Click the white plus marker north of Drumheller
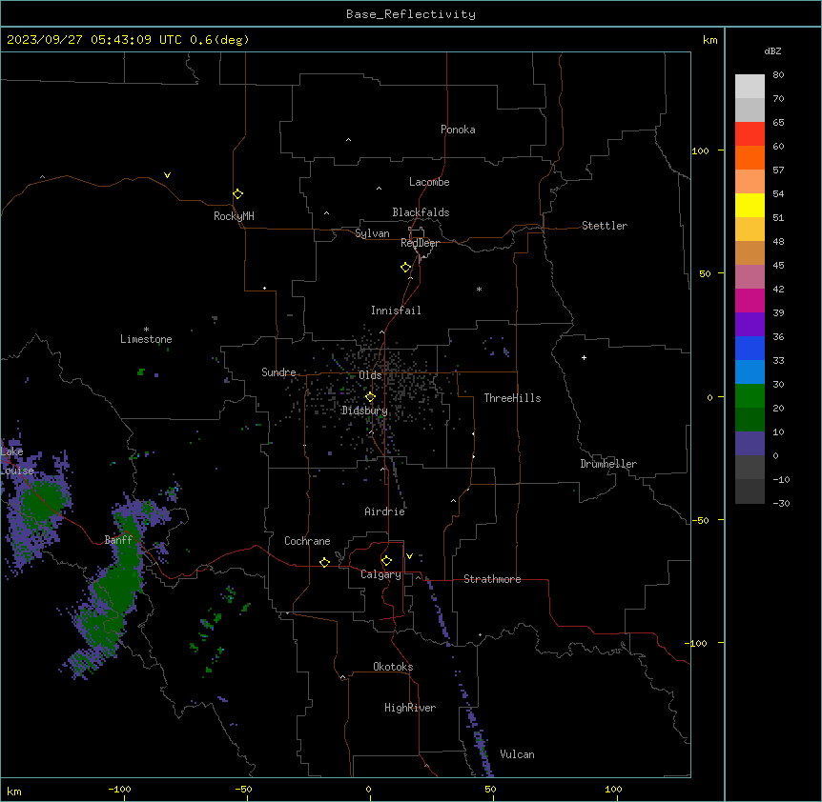The image size is (822, 802). (x=584, y=357)
